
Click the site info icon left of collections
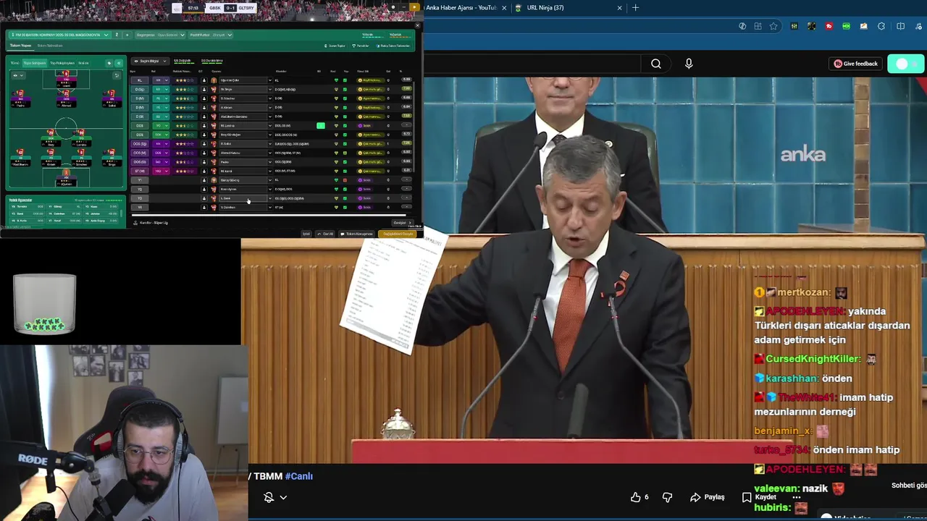(742, 26)
